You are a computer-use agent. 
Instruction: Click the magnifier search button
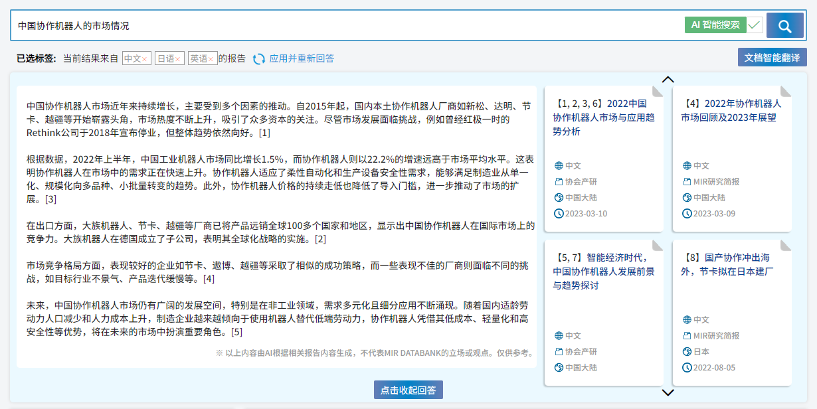coord(784,26)
